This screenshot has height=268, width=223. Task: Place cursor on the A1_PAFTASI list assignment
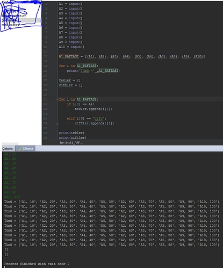[x=132, y=56]
